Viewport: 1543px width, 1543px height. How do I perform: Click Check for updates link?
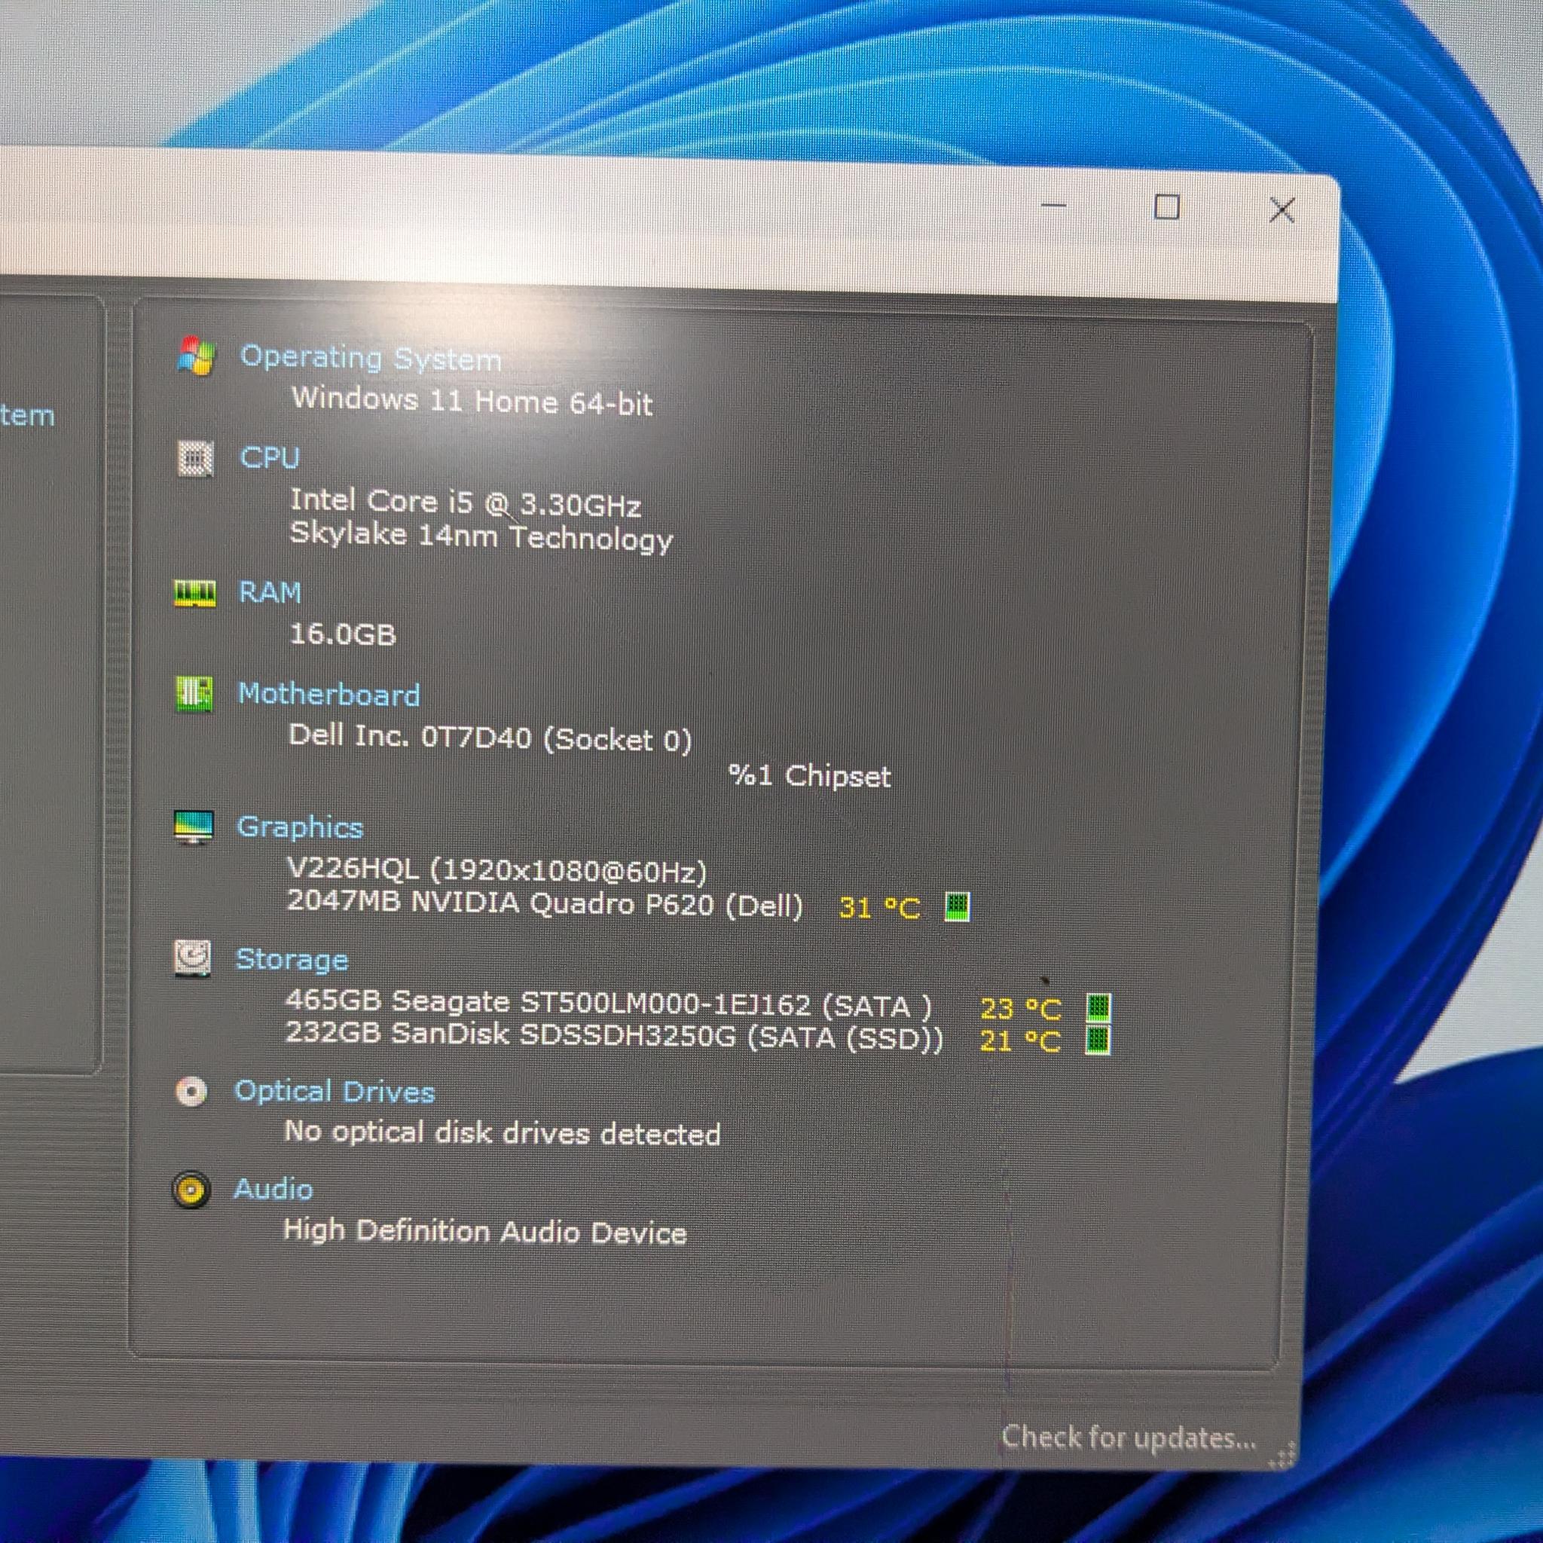[x=1128, y=1438]
